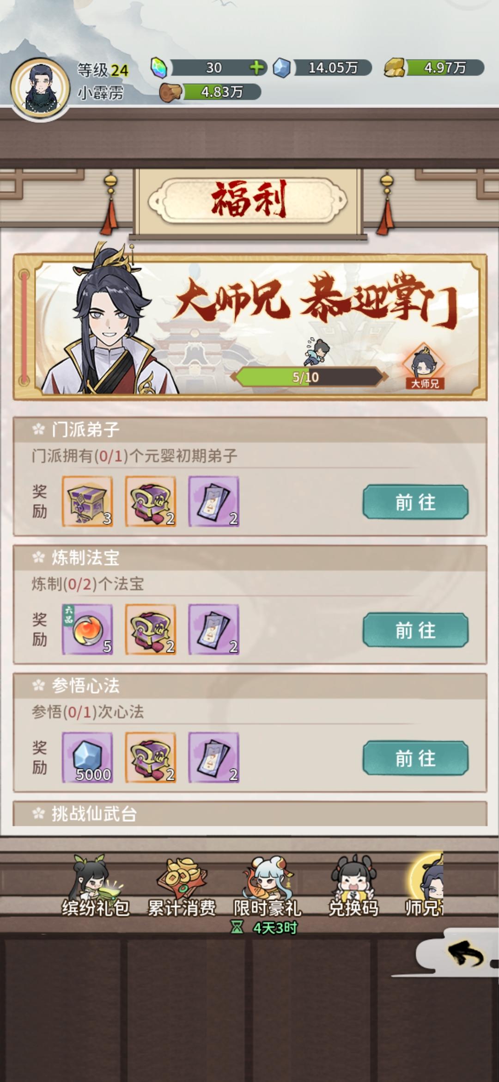
Task: View the 六品 orb reward with quantity 5
Action: point(87,630)
